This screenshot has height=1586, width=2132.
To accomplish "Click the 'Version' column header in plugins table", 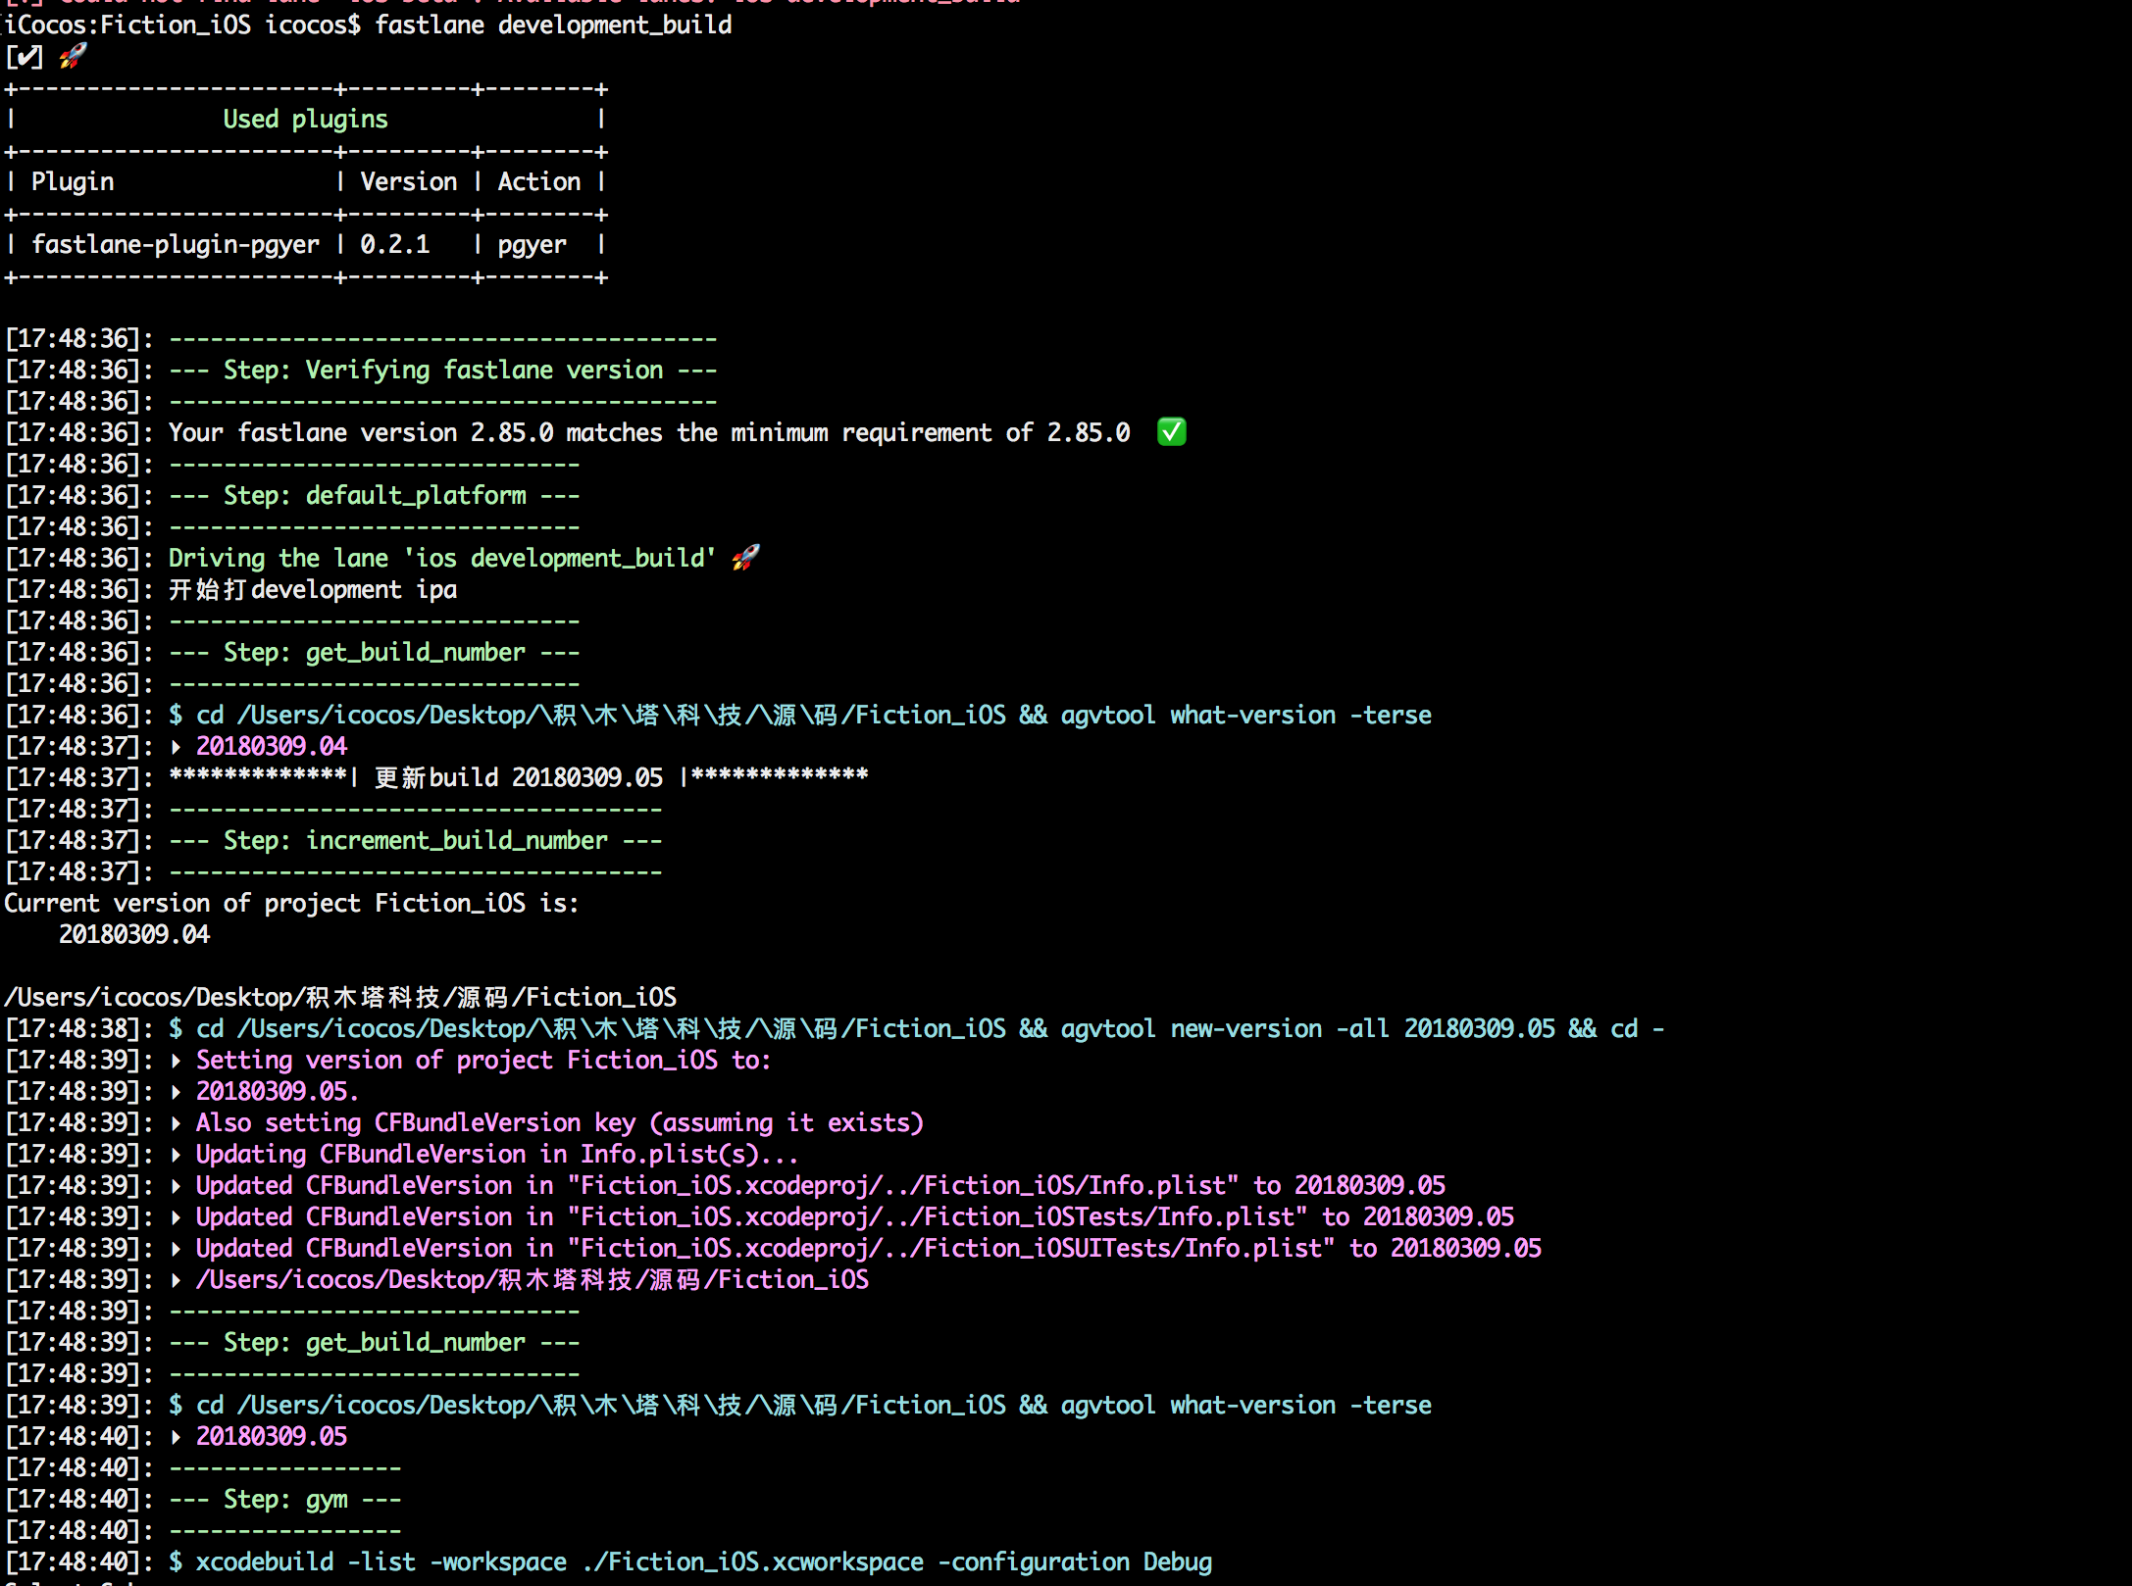I will coord(408,181).
